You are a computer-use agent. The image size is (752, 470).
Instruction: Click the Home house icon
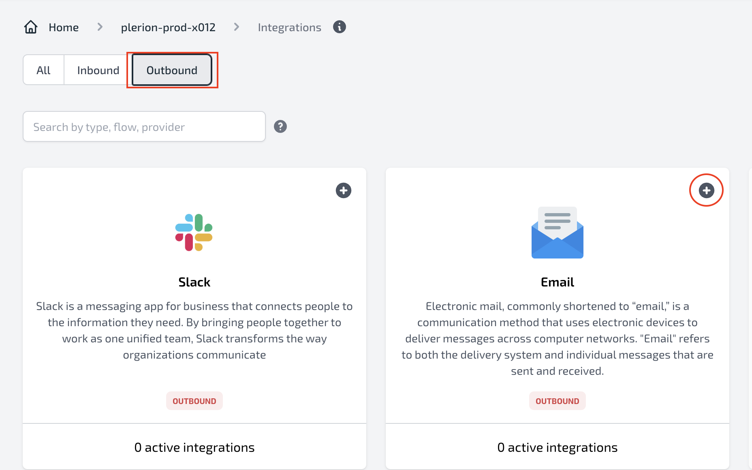pyautogui.click(x=31, y=27)
